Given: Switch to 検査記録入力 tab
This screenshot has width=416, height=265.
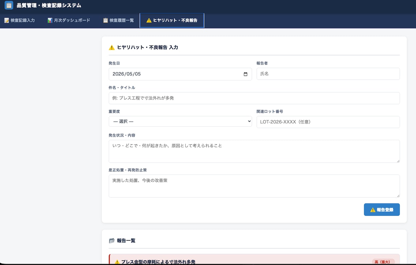Looking at the screenshot, I should click(19, 20).
